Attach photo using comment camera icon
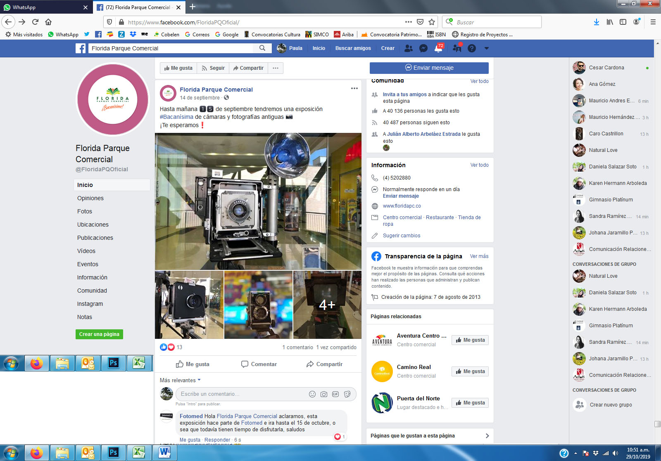Viewport: 661px width, 461px height. coord(324,394)
